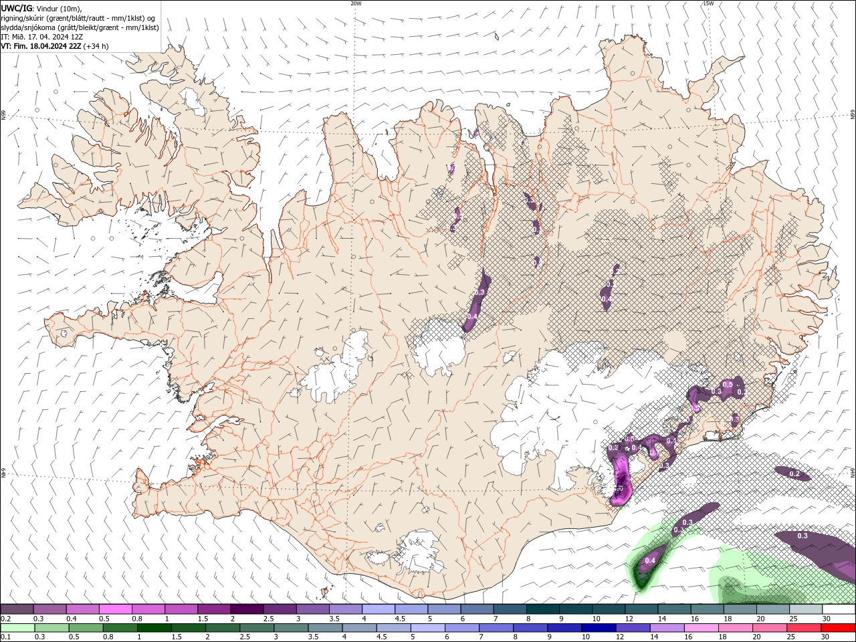856x642 pixels.
Task: Click the pink 0.5 swatch in upper legend row
Action: [x=116, y=609]
